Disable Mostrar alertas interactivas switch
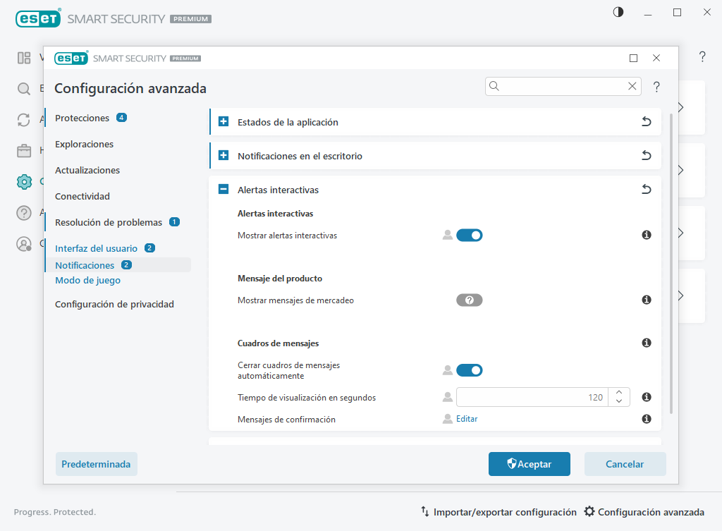This screenshot has width=722, height=531. [x=469, y=235]
